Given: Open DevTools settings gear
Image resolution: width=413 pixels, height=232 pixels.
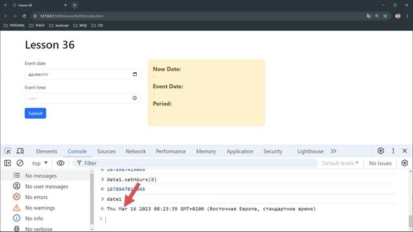Looking at the screenshot, I should pyautogui.click(x=380, y=151).
